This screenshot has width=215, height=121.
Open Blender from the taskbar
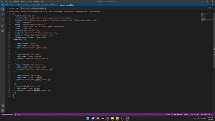(102, 118)
